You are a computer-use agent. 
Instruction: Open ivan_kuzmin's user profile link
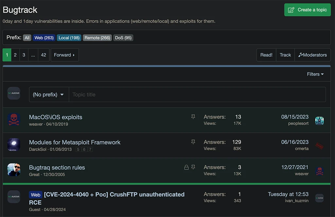point(297,201)
